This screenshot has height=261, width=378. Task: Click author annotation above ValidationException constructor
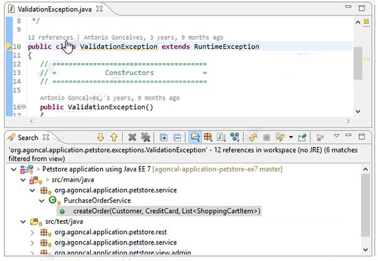[110, 98]
